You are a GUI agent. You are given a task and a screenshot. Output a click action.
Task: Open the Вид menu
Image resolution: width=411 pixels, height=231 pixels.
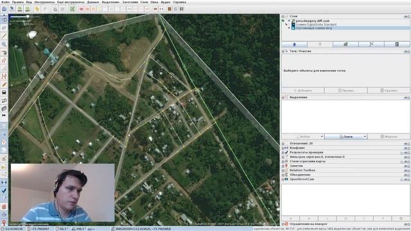point(29,2)
